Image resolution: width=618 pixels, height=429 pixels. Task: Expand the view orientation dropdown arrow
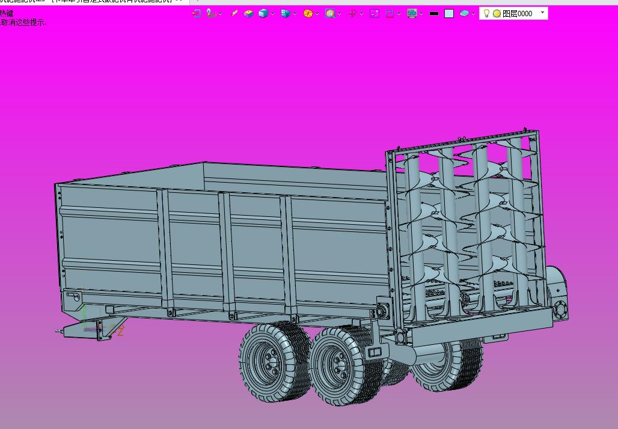click(x=295, y=14)
